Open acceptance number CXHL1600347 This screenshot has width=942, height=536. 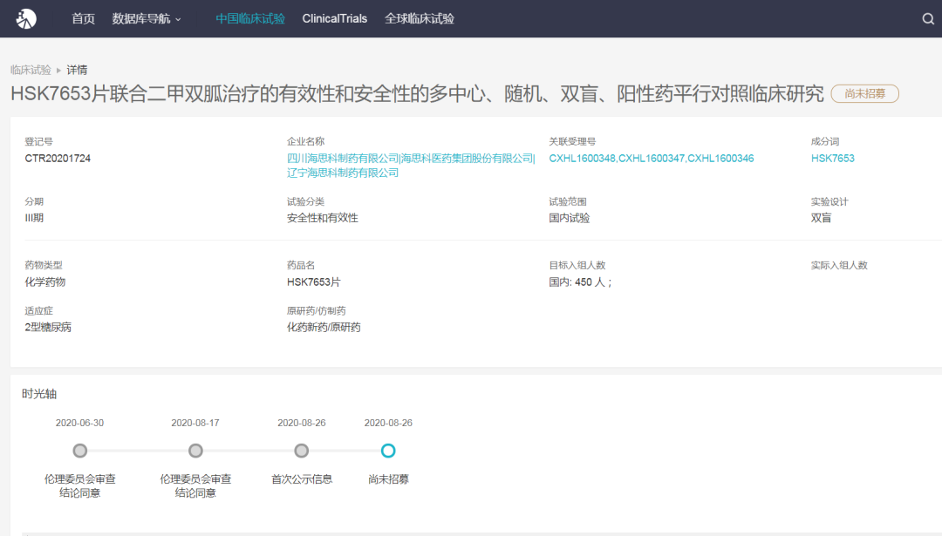click(652, 159)
